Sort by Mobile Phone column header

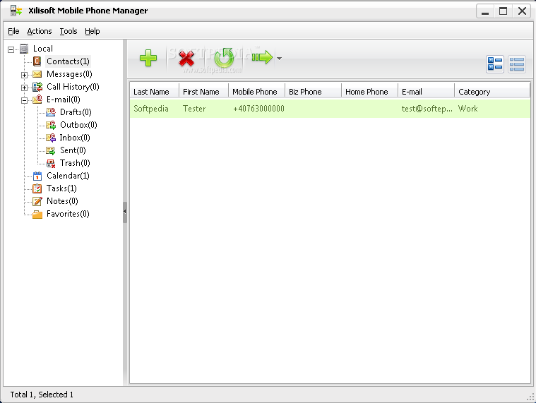pyautogui.click(x=257, y=92)
